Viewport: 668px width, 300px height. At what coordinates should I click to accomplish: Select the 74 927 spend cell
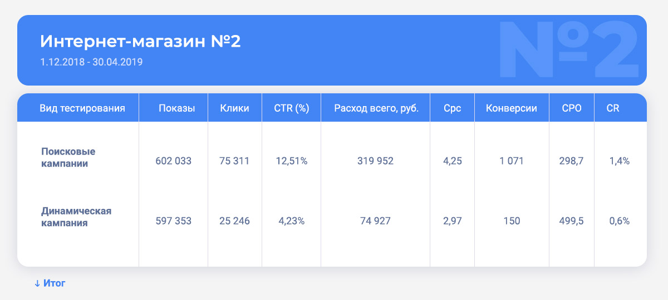[x=375, y=221]
